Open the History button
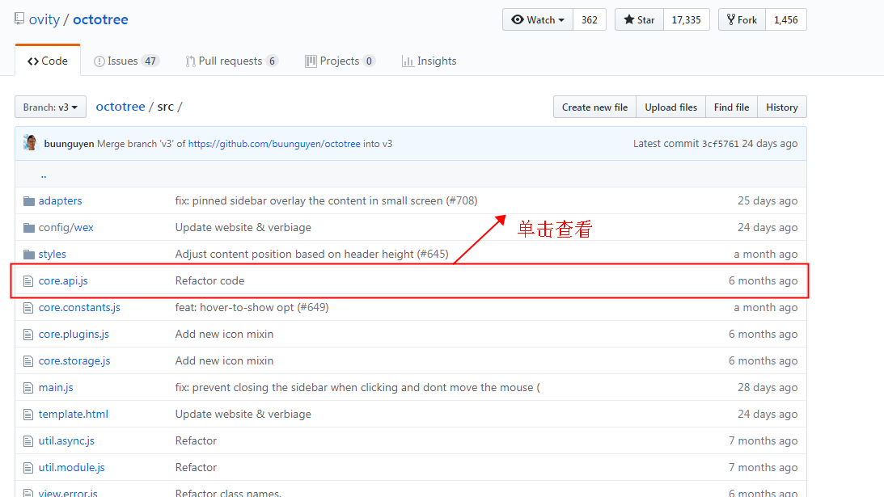 [781, 107]
